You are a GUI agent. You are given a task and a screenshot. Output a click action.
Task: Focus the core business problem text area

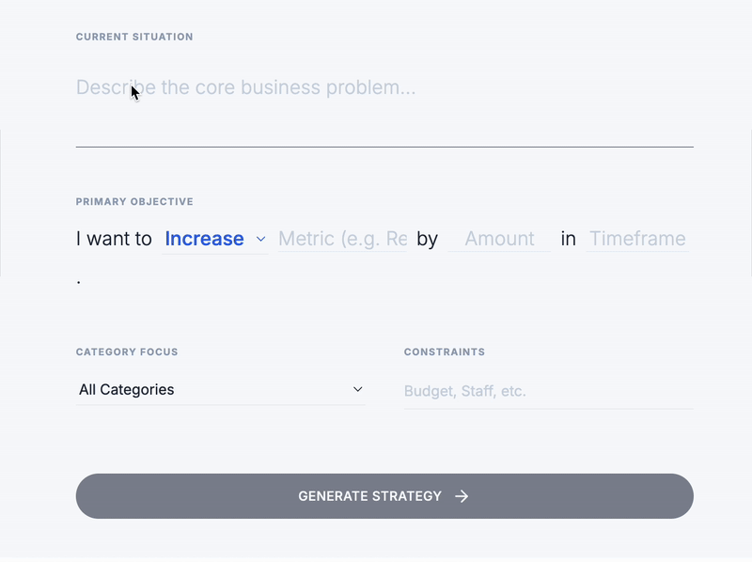coord(384,105)
